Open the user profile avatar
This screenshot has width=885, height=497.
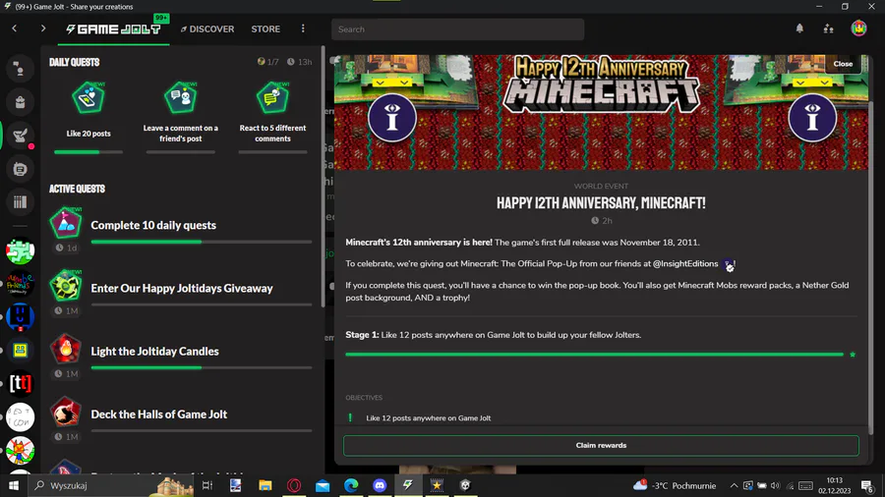pos(858,28)
